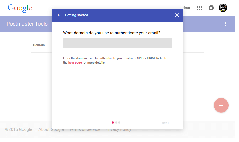Open the Postmaster Tools three-dot menu

226,24
